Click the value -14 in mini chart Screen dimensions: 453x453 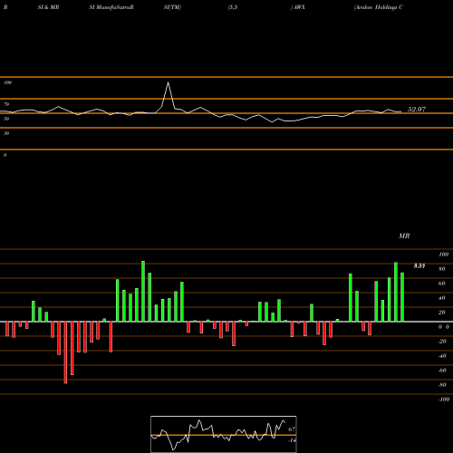pos(292,440)
